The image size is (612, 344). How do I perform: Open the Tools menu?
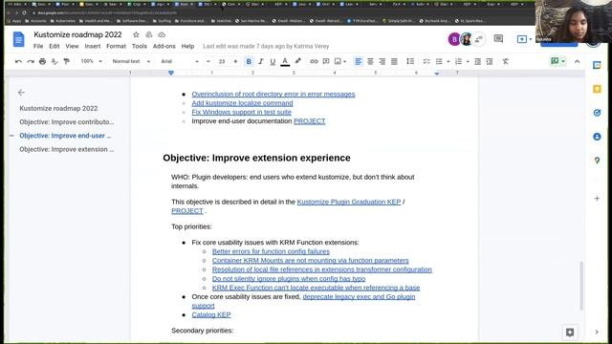click(140, 46)
